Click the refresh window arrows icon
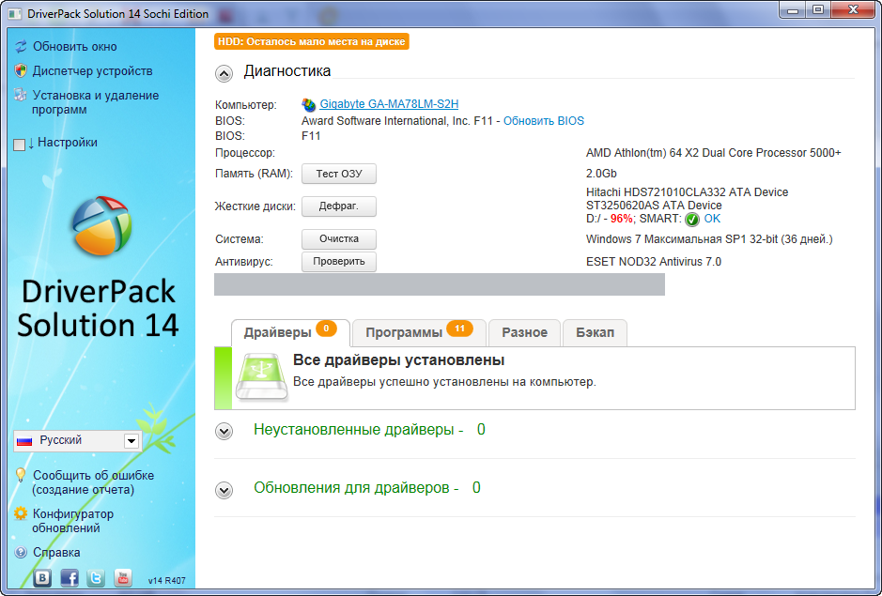The height and width of the screenshot is (596, 882). point(21,47)
